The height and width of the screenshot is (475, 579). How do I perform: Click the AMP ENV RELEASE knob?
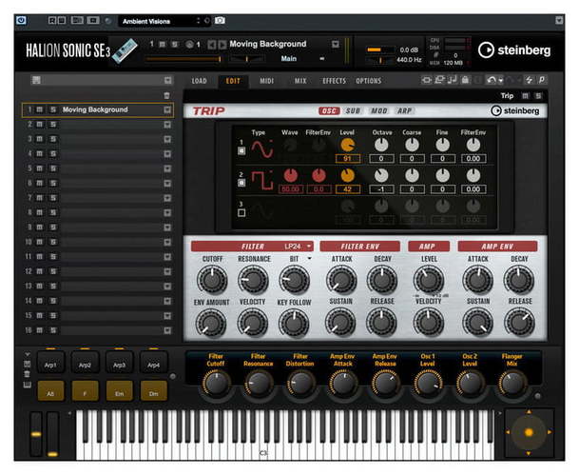(x=519, y=323)
